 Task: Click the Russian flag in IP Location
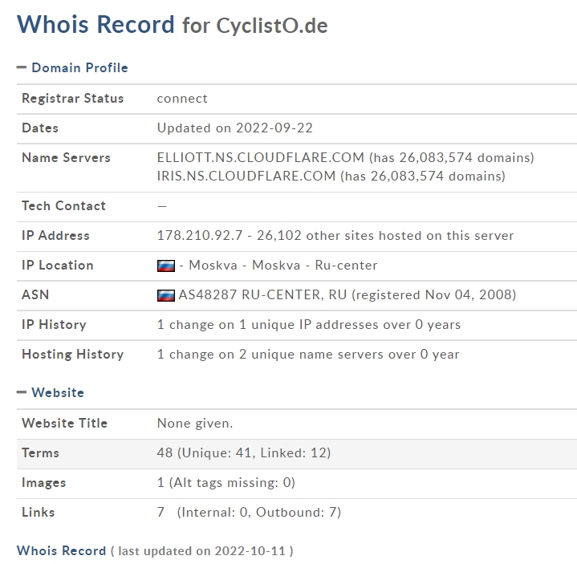tap(166, 266)
